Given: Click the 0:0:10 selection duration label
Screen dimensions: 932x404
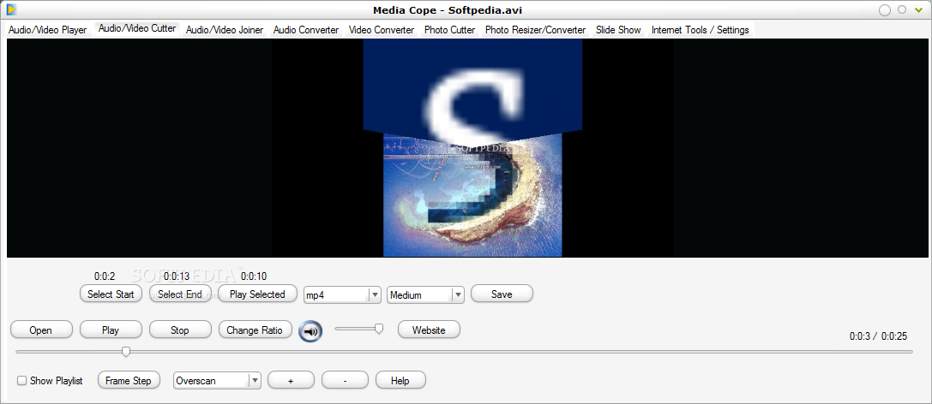Looking at the screenshot, I should (x=254, y=276).
